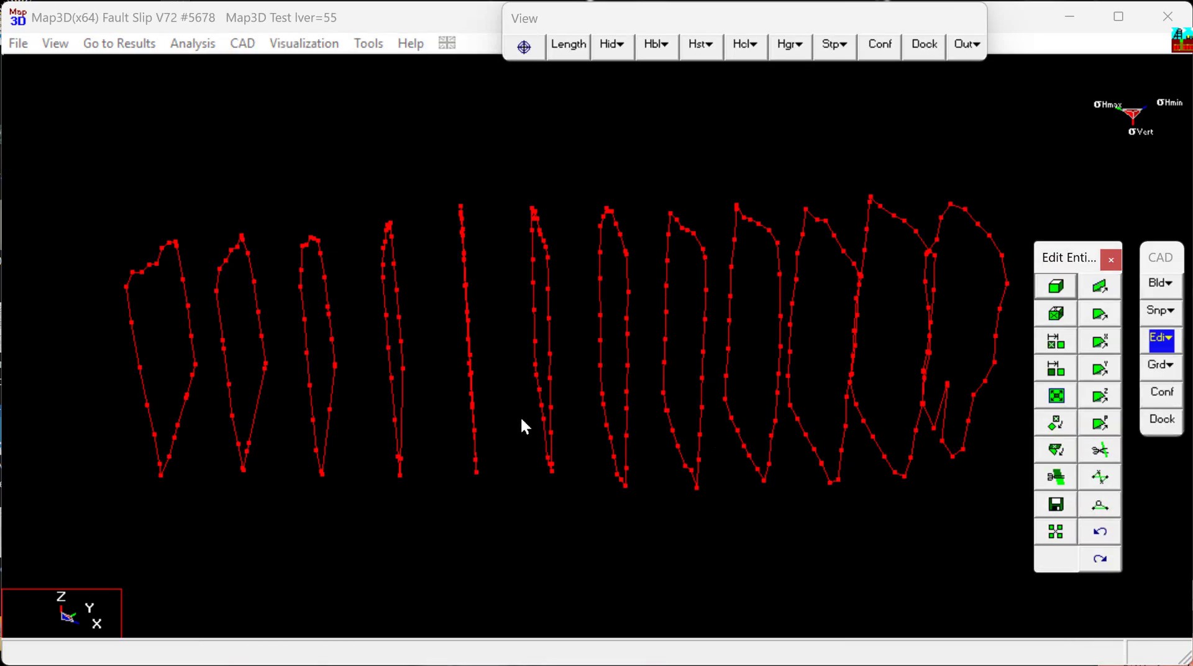
Task: Click the green cube icon in Edit Entities
Action: click(x=1056, y=286)
